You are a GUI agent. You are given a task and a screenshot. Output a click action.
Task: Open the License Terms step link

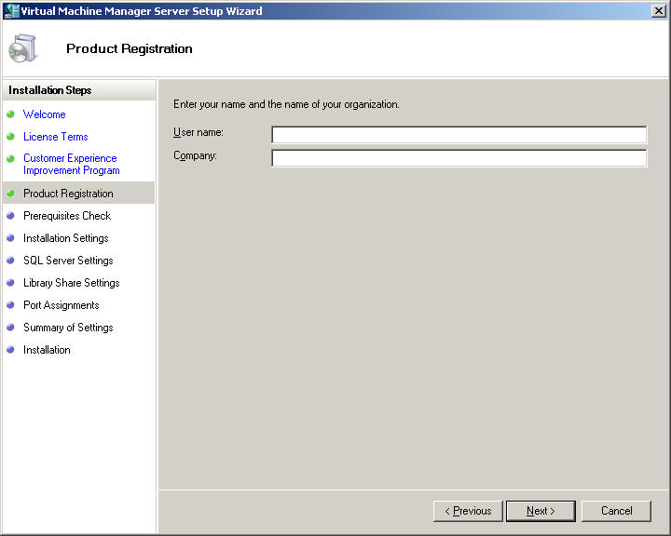(56, 137)
